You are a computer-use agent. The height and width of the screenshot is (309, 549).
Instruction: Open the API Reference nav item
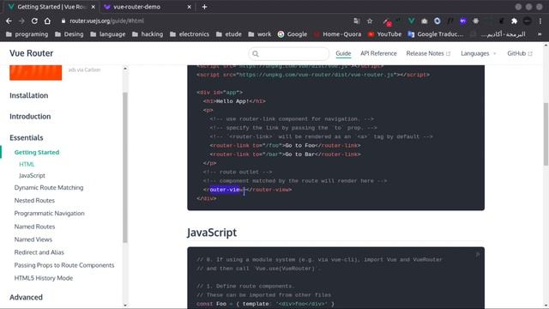coord(378,53)
